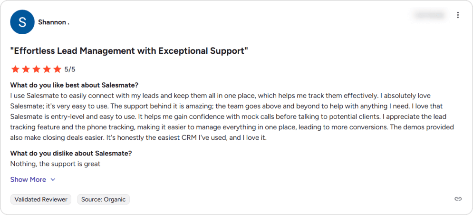Click the review paragraph about connecting with leads
473x215 pixels.
233,116
